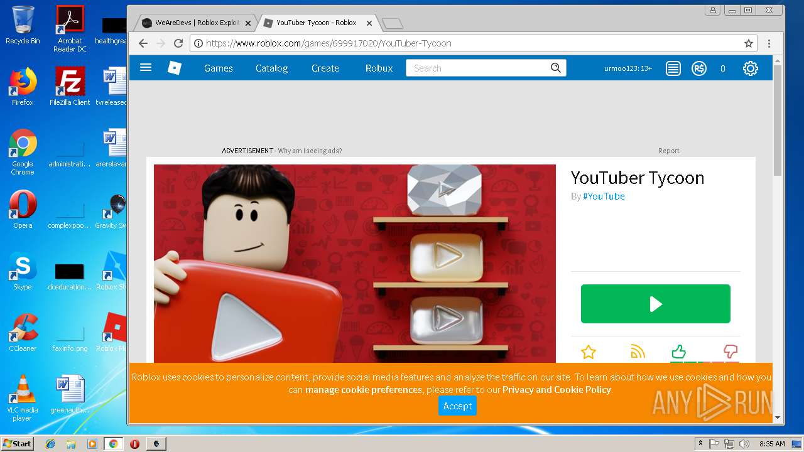This screenshot has width=804, height=452.
Task: Accept the cookie notice
Action: coord(457,406)
